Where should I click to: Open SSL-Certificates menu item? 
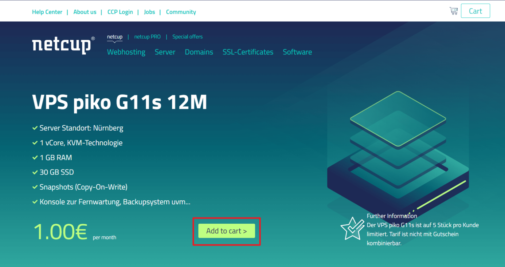click(248, 52)
